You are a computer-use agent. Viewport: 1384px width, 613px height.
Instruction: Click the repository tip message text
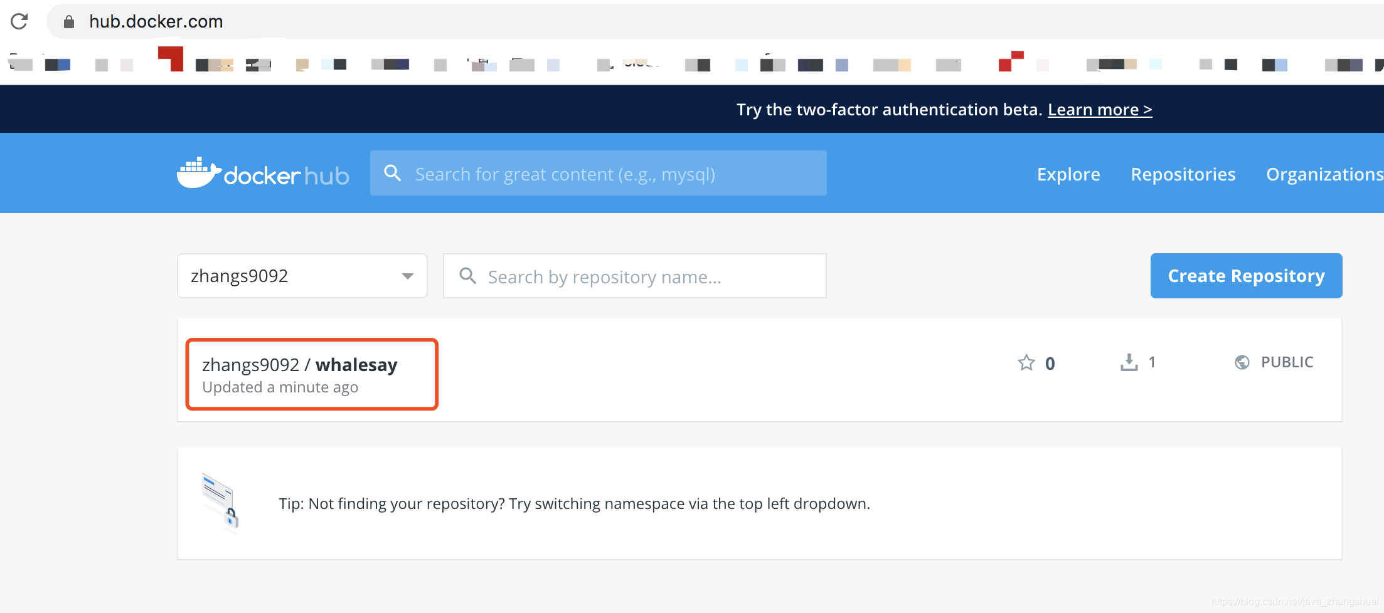[574, 504]
